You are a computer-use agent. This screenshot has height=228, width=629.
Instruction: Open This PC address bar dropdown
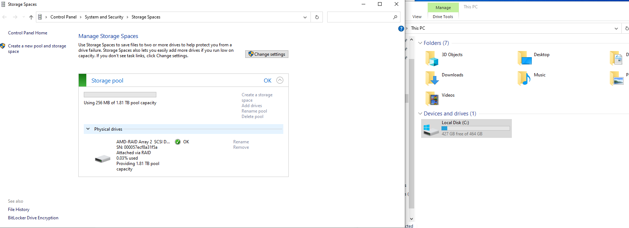(616, 28)
